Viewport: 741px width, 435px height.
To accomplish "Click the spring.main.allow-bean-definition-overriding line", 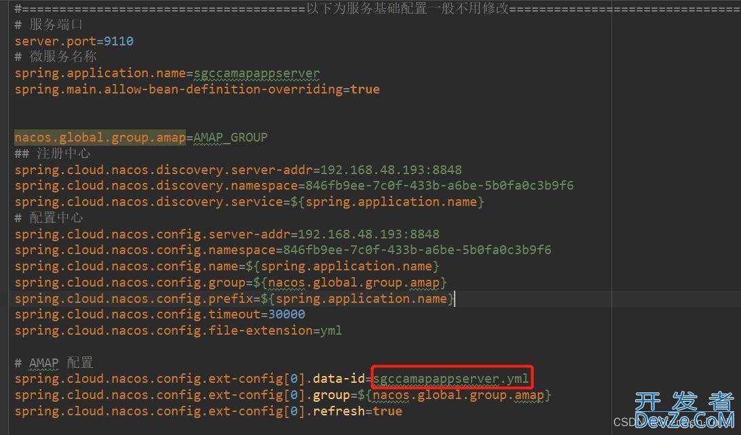I will coord(197,89).
